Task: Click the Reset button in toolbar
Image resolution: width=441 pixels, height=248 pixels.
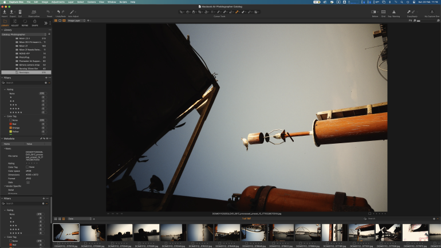Action: 49,11
